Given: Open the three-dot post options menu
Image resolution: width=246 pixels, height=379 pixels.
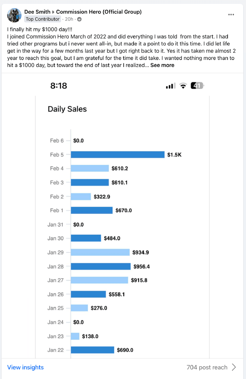Looking at the screenshot, I should point(231,15).
